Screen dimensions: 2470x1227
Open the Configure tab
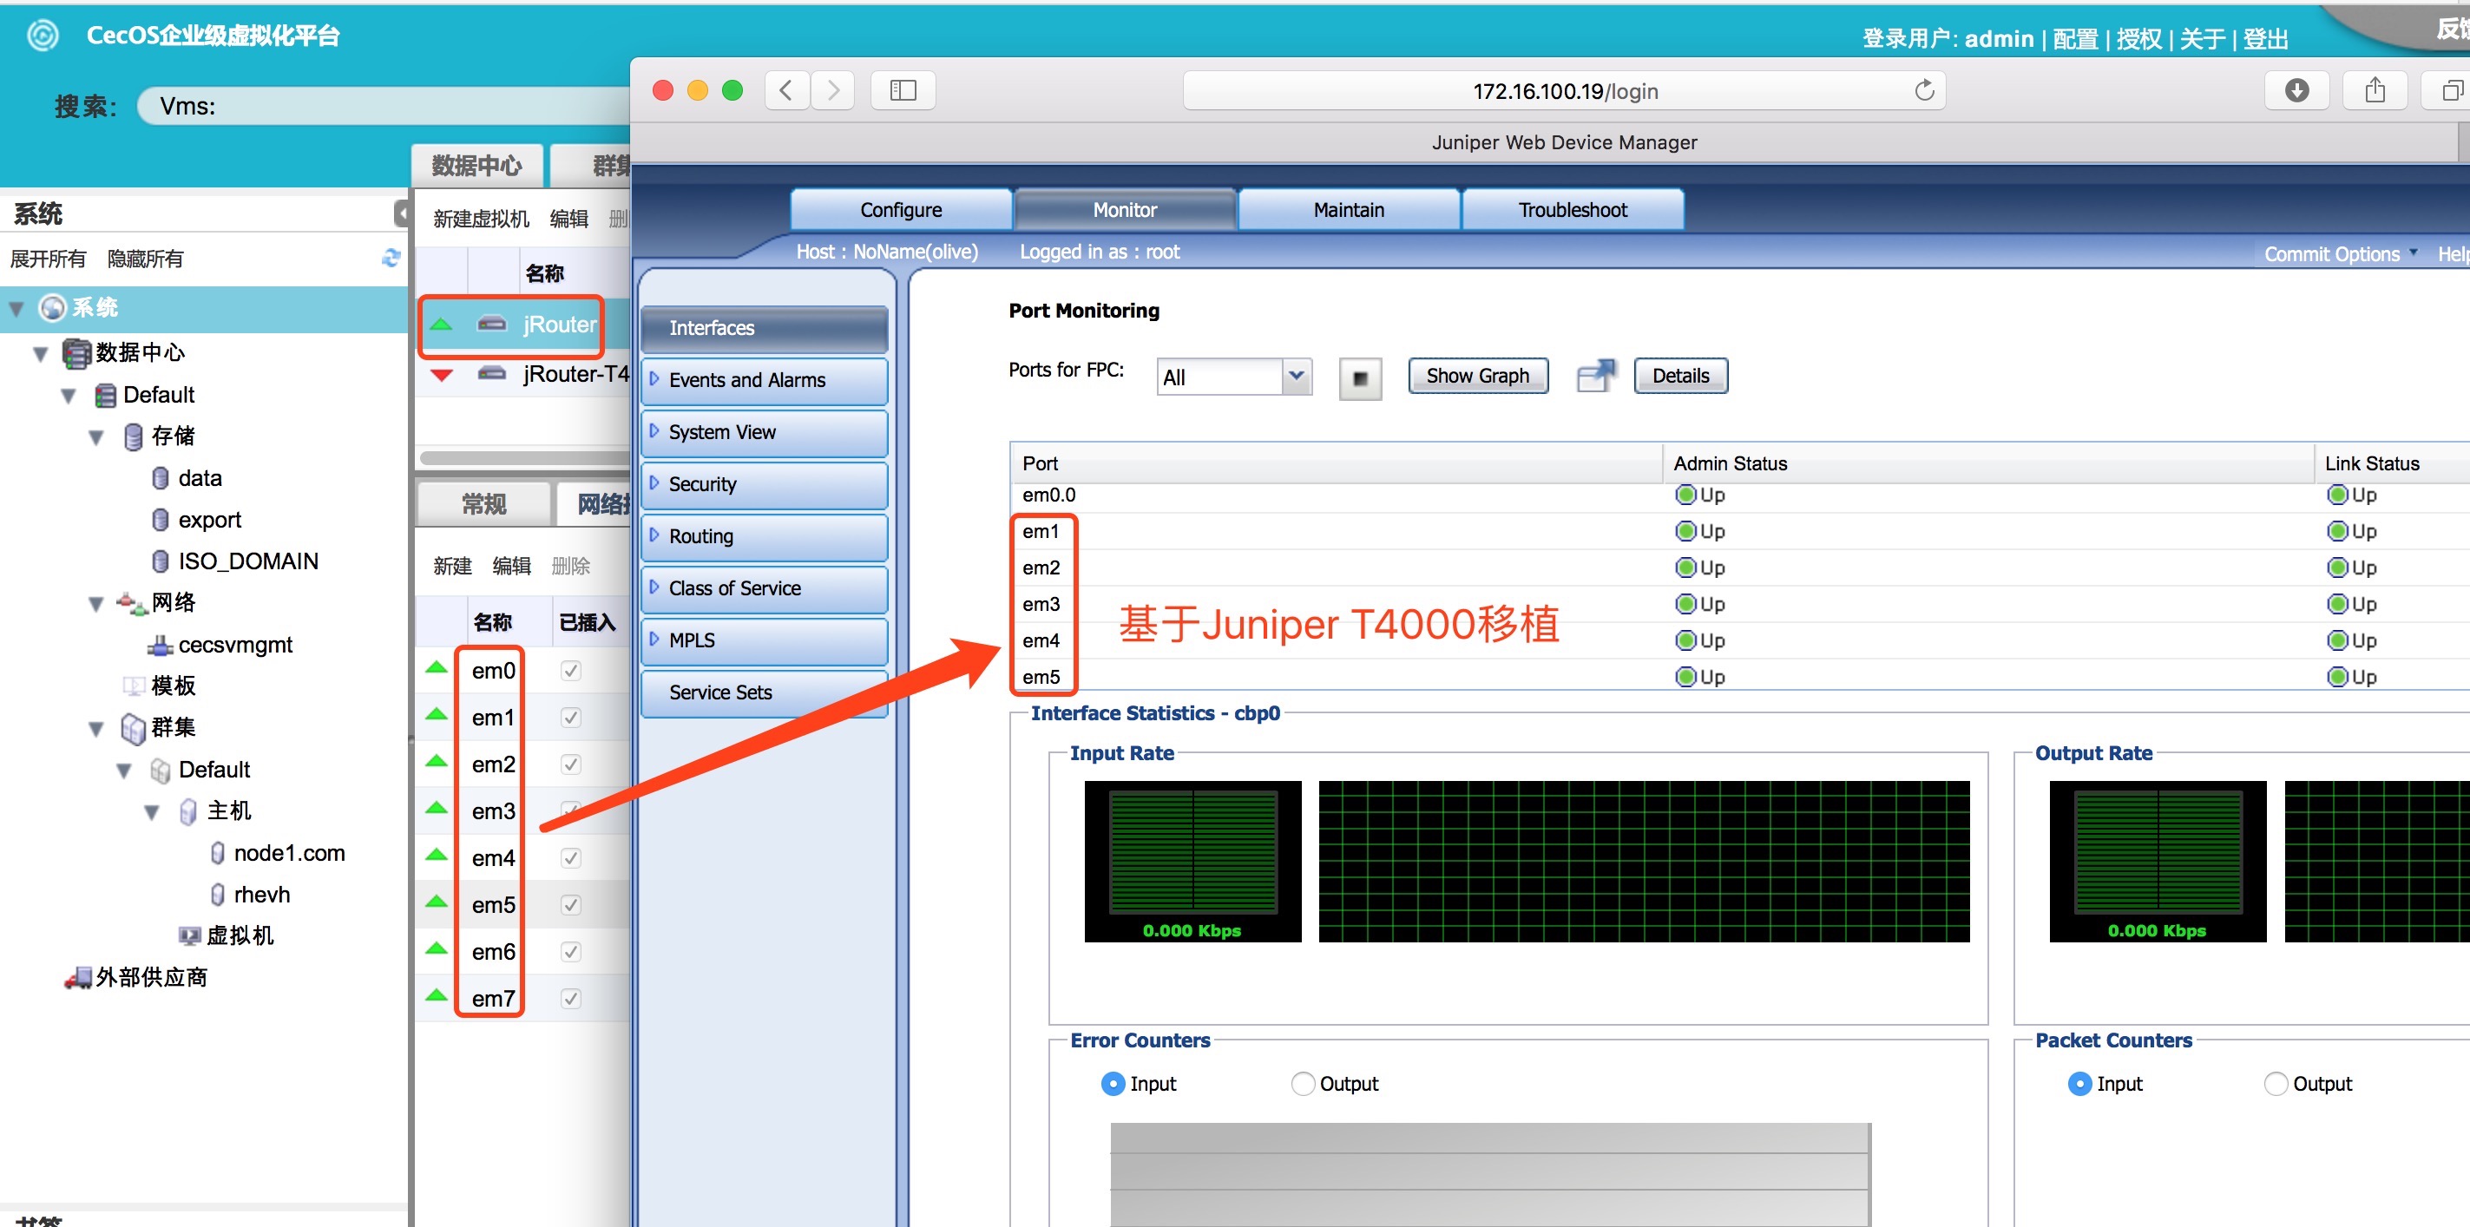pyautogui.click(x=900, y=210)
